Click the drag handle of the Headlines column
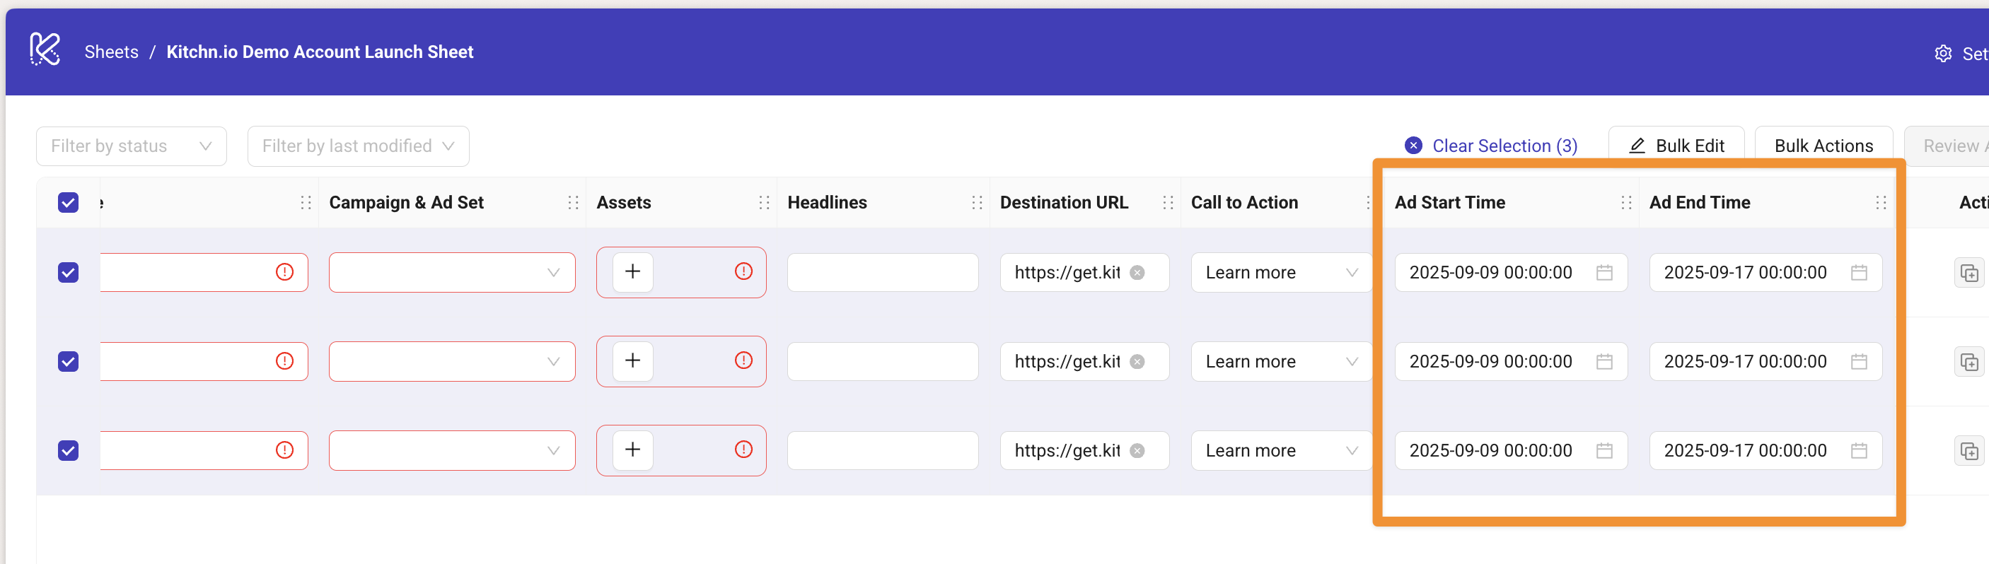1989x564 pixels. pos(976,202)
